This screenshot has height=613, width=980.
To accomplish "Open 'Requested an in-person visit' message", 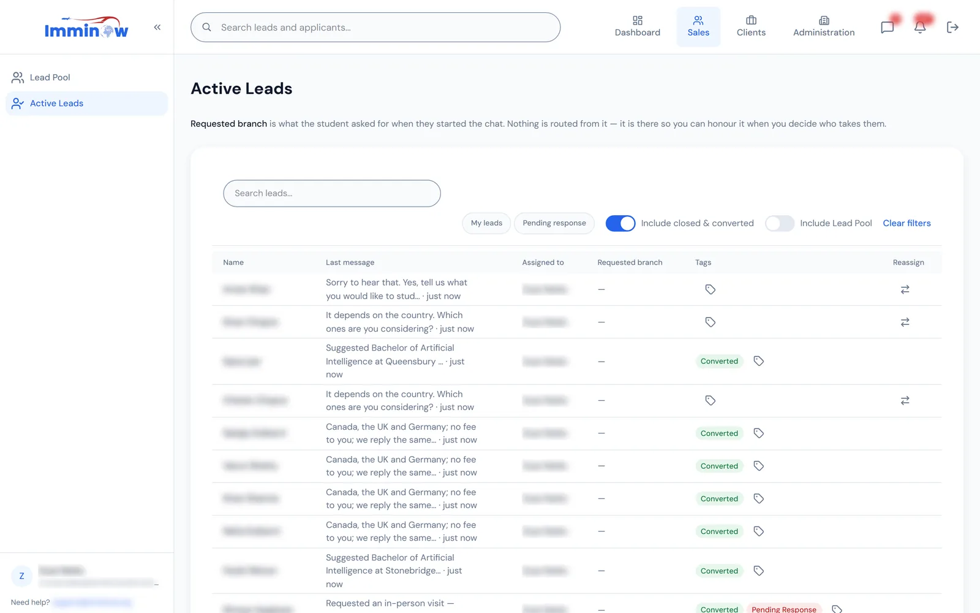I will point(390,603).
